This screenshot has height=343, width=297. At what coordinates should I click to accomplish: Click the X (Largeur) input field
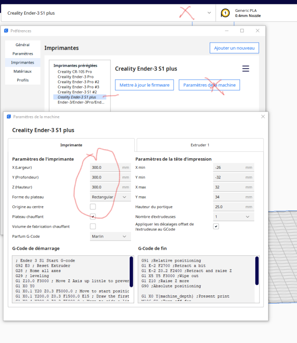coord(111,167)
